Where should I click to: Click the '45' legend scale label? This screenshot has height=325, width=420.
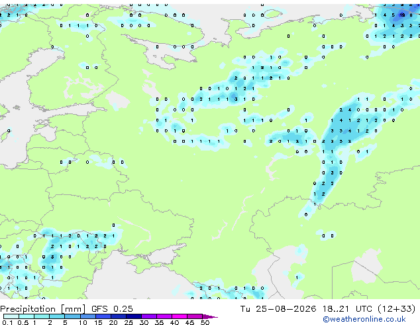(189, 322)
